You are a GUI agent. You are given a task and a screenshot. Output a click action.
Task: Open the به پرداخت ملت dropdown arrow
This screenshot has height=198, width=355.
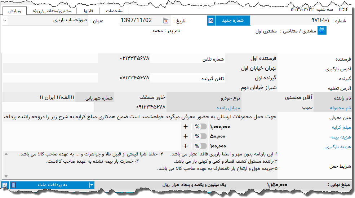pos(92,185)
